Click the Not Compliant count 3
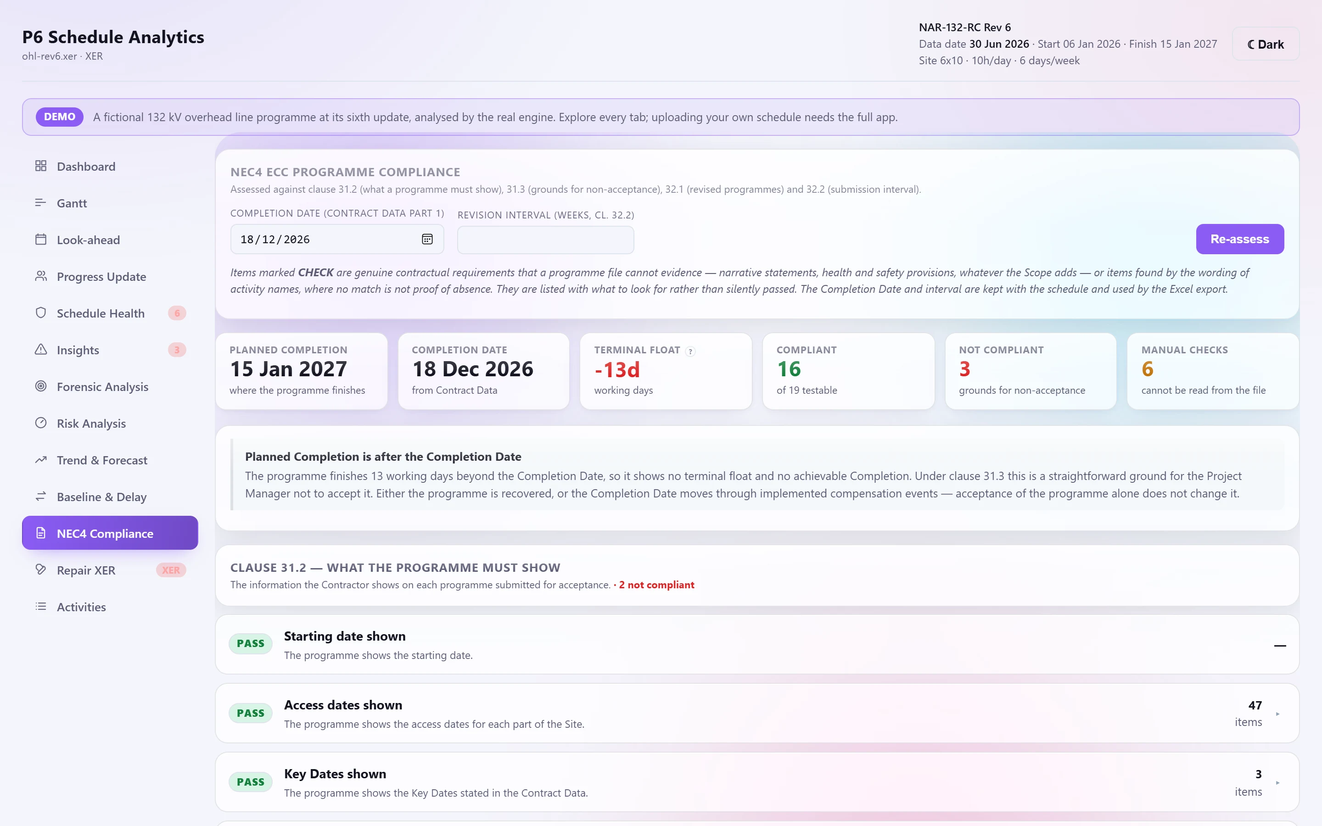Screen dimensions: 1322x826 click(965, 369)
